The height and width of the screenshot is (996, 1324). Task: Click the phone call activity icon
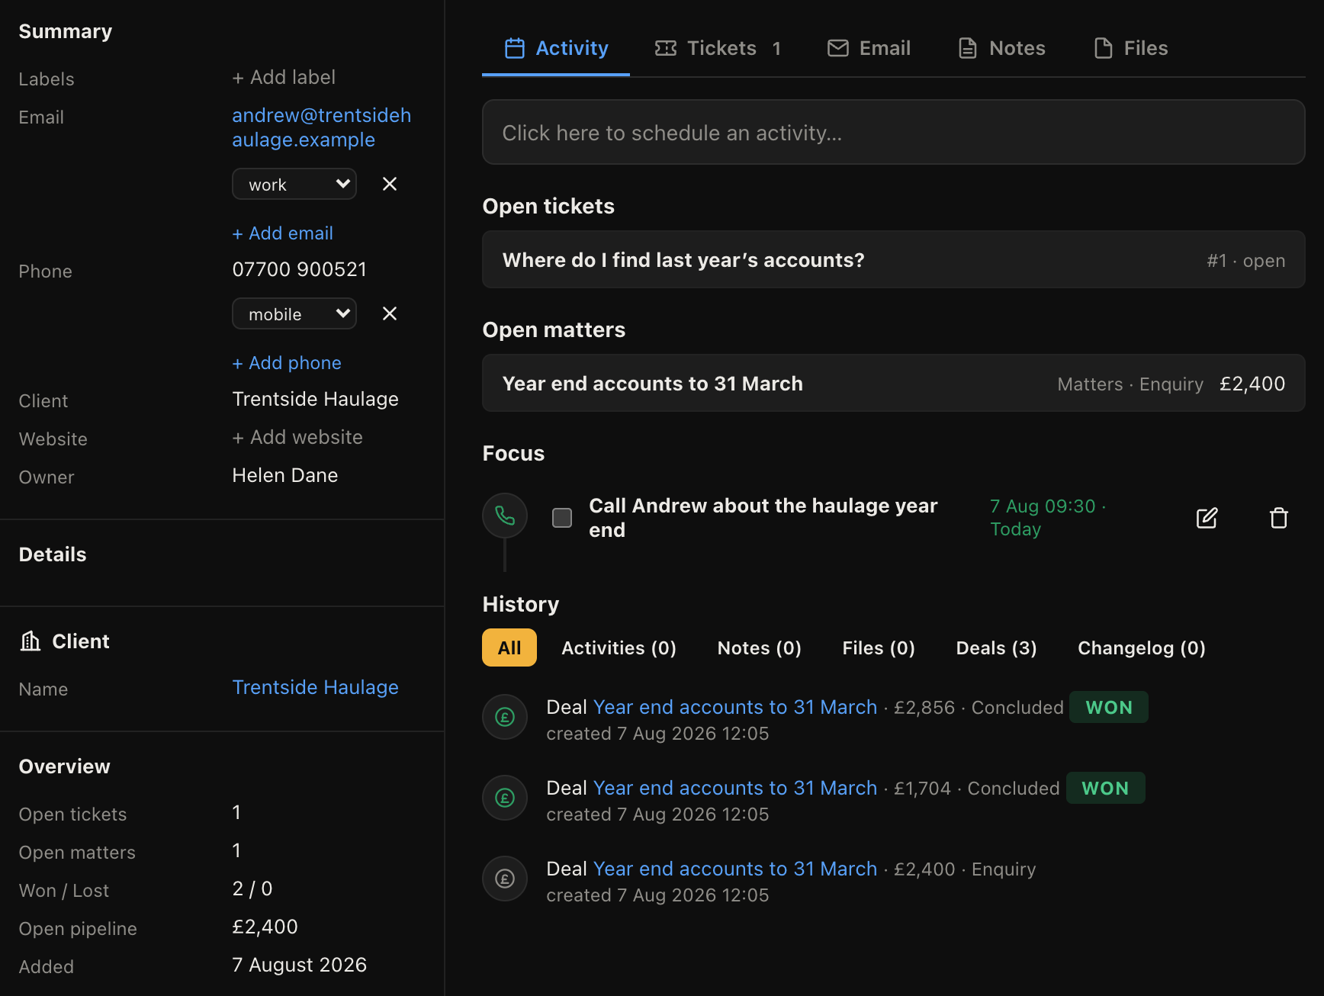coord(505,516)
